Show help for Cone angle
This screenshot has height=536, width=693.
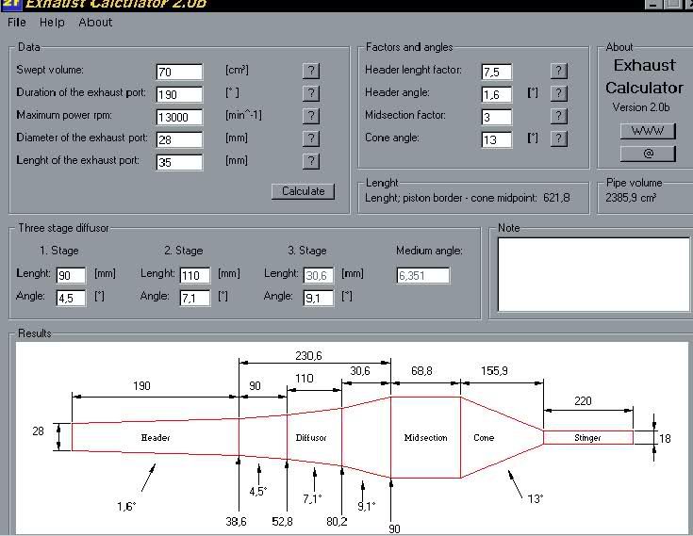(559, 138)
